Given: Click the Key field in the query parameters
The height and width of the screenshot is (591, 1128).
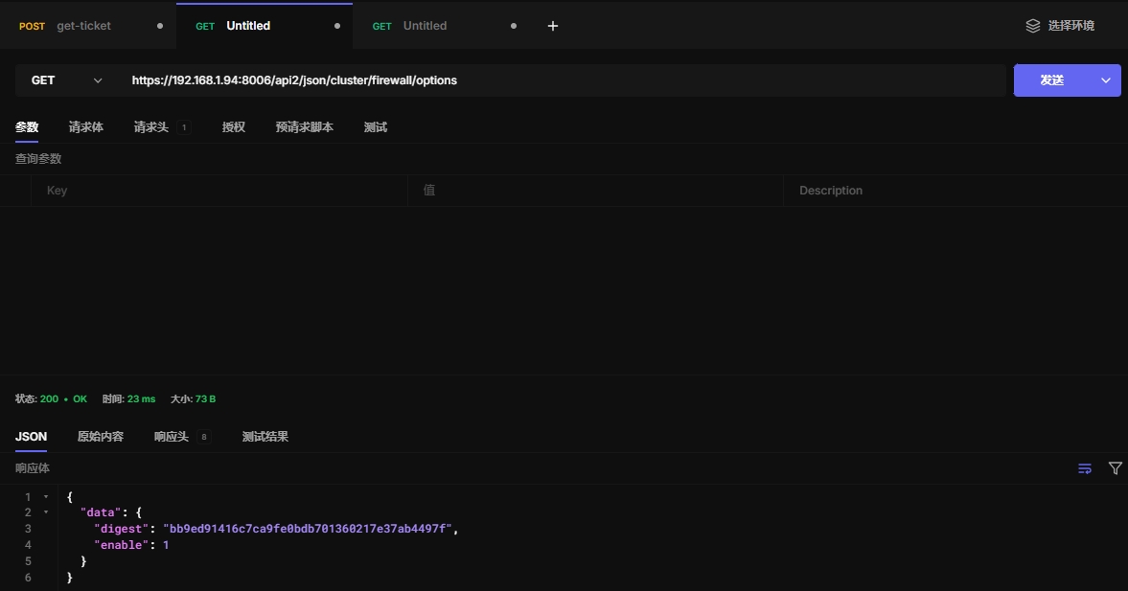Looking at the screenshot, I should [219, 191].
